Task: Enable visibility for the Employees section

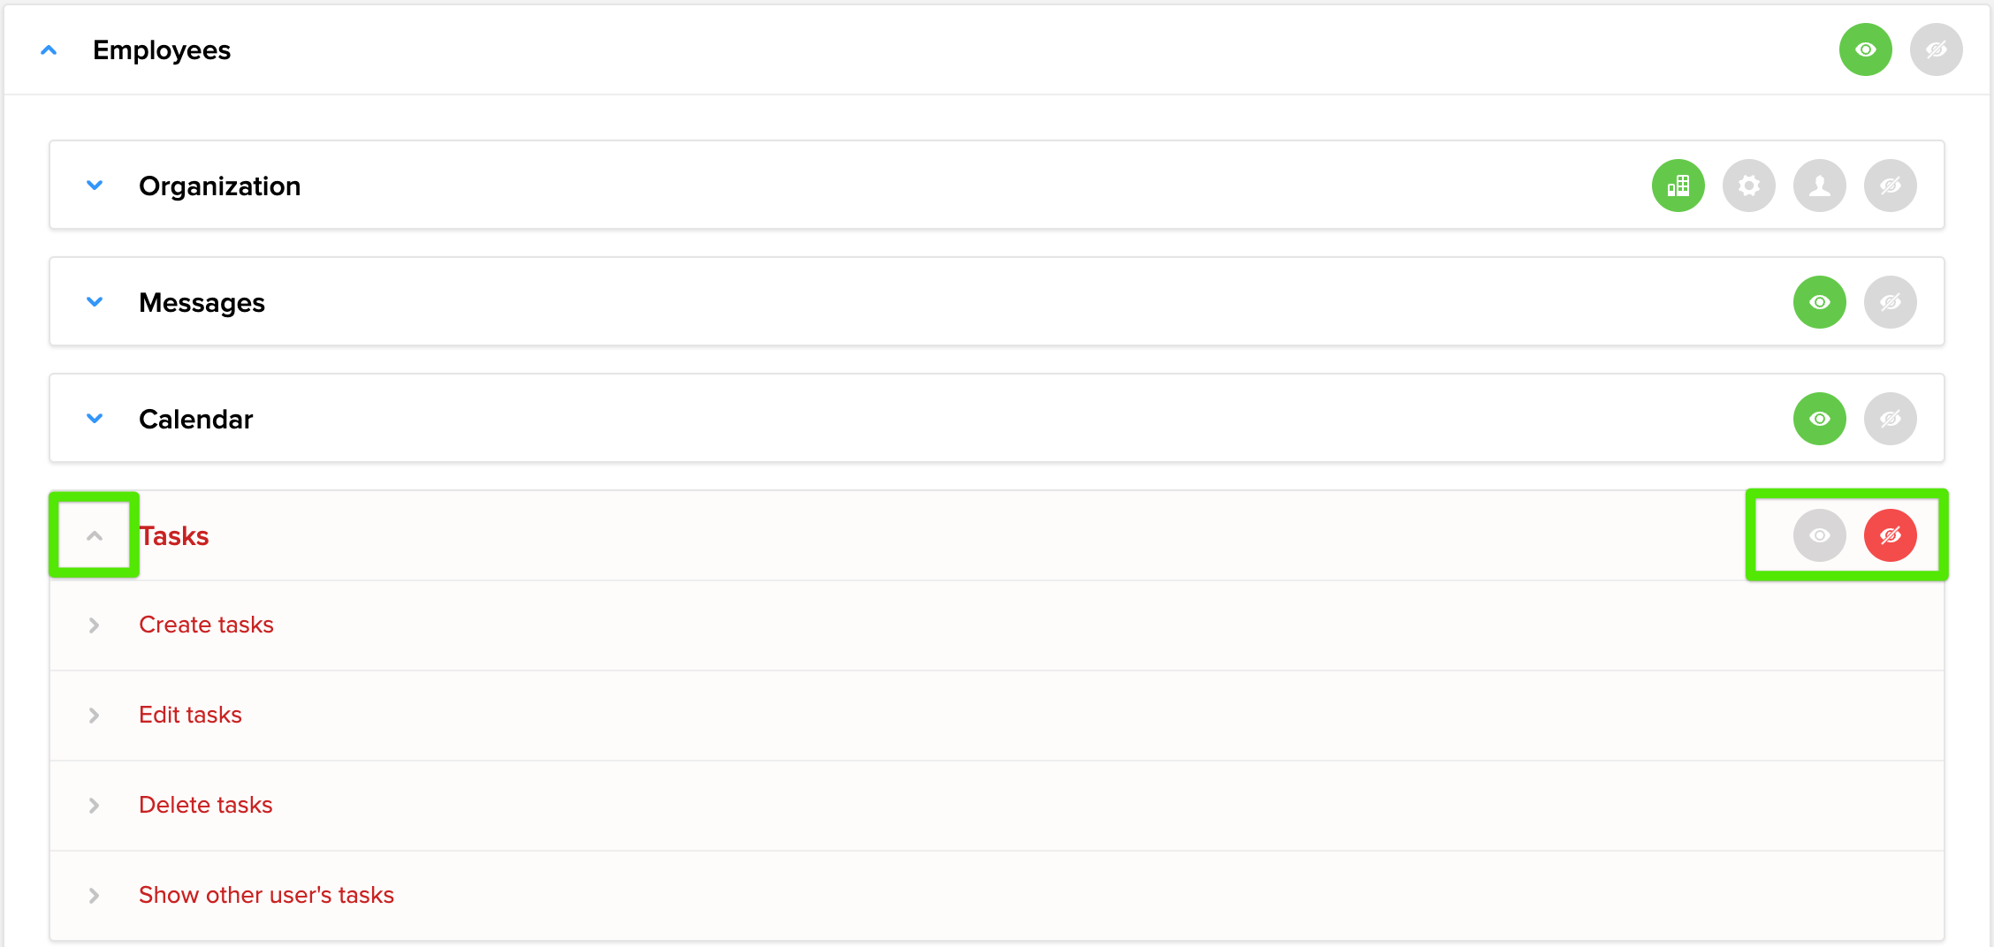Action: point(1865,49)
